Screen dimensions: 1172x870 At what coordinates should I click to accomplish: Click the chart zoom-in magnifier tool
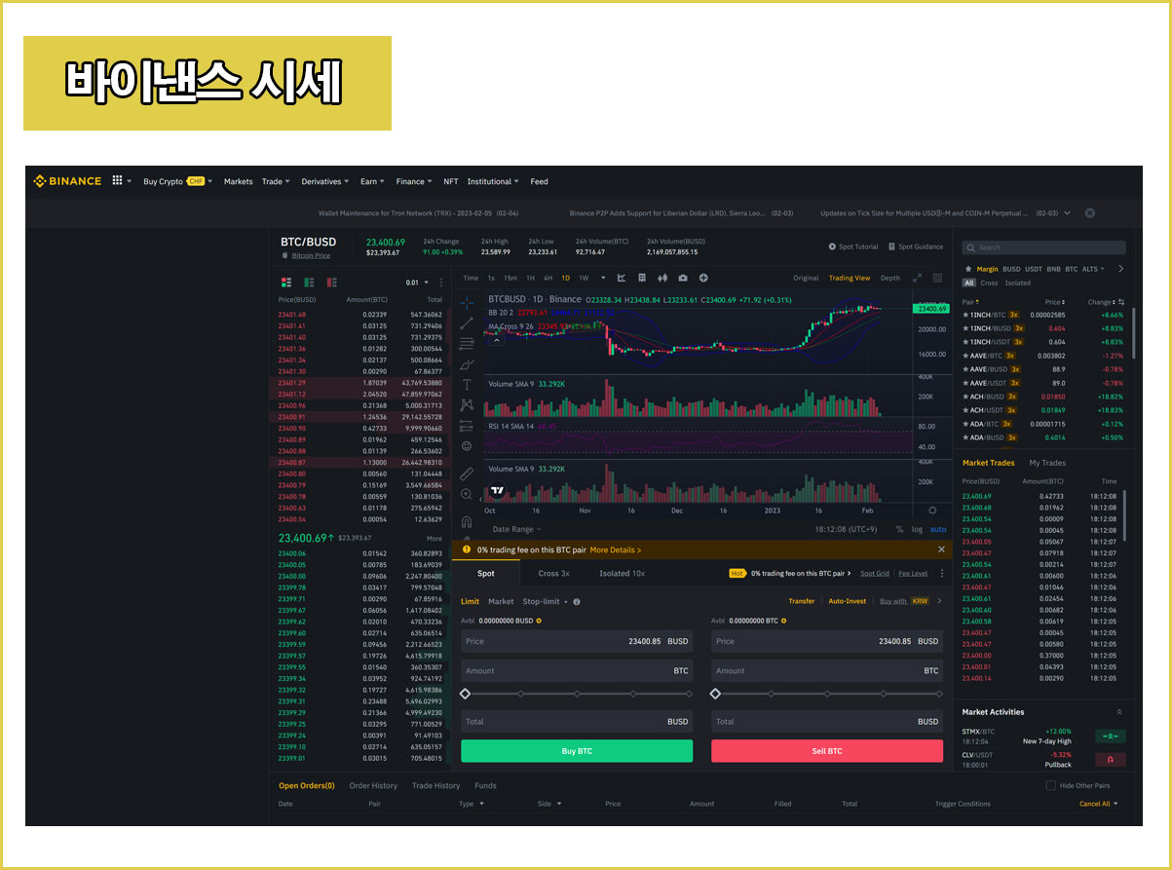click(x=467, y=495)
